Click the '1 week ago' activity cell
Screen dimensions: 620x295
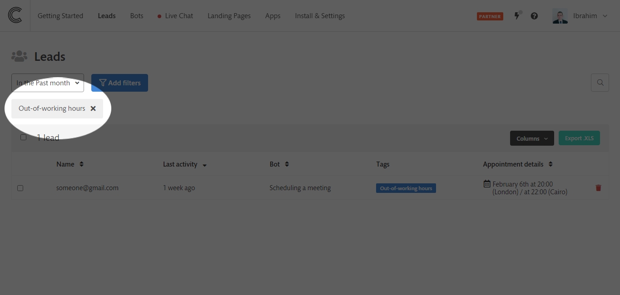[179, 188]
